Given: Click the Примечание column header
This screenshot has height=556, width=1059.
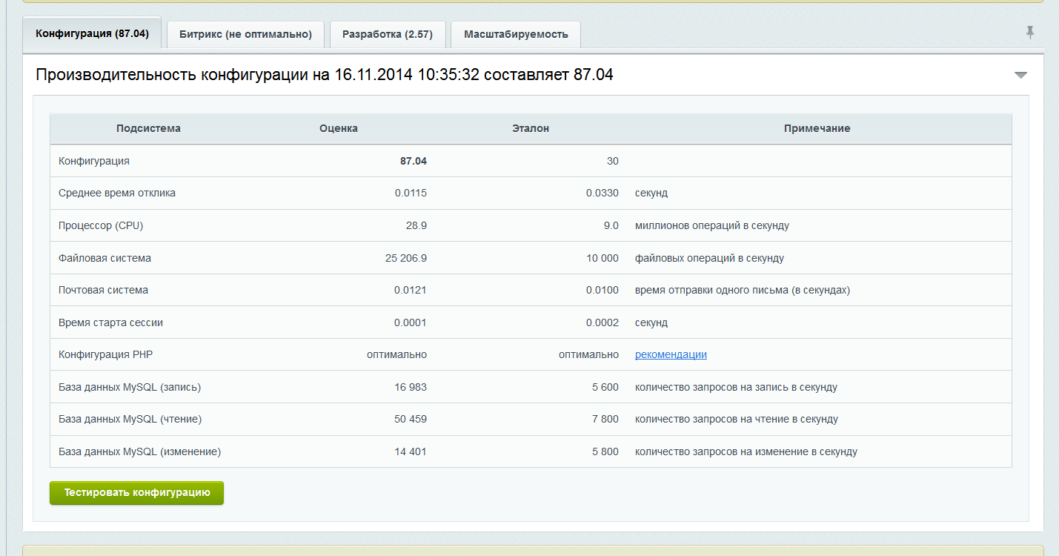Looking at the screenshot, I should (x=817, y=128).
